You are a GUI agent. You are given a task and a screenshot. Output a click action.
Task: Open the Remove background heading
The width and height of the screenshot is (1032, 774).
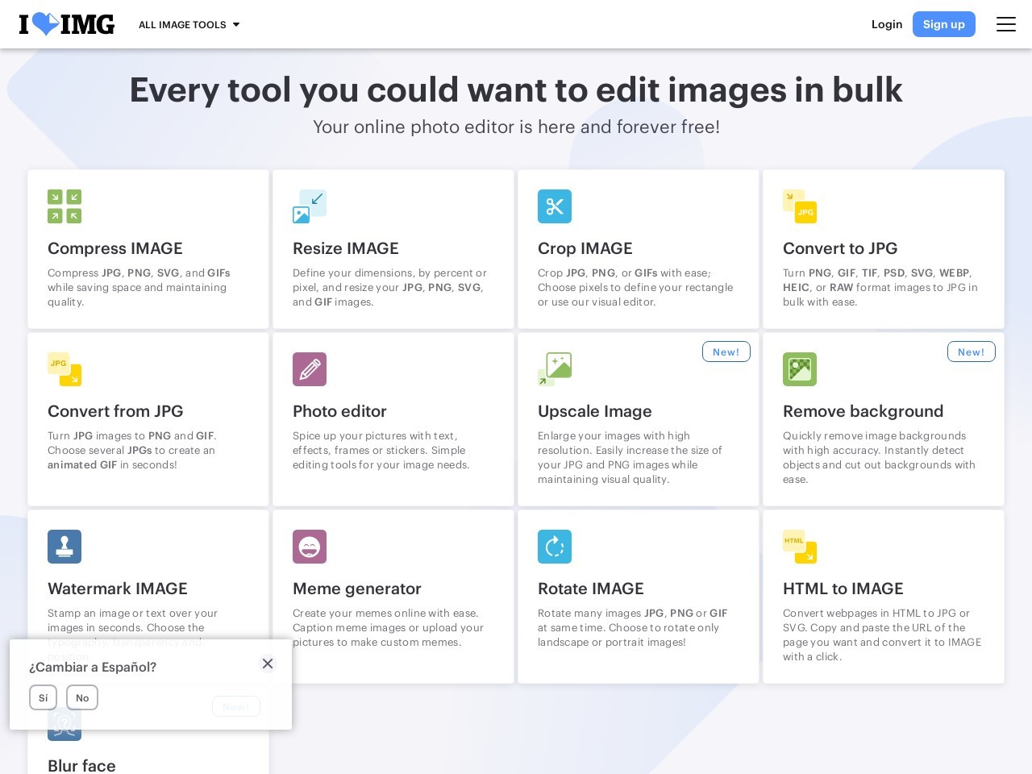[x=863, y=411]
